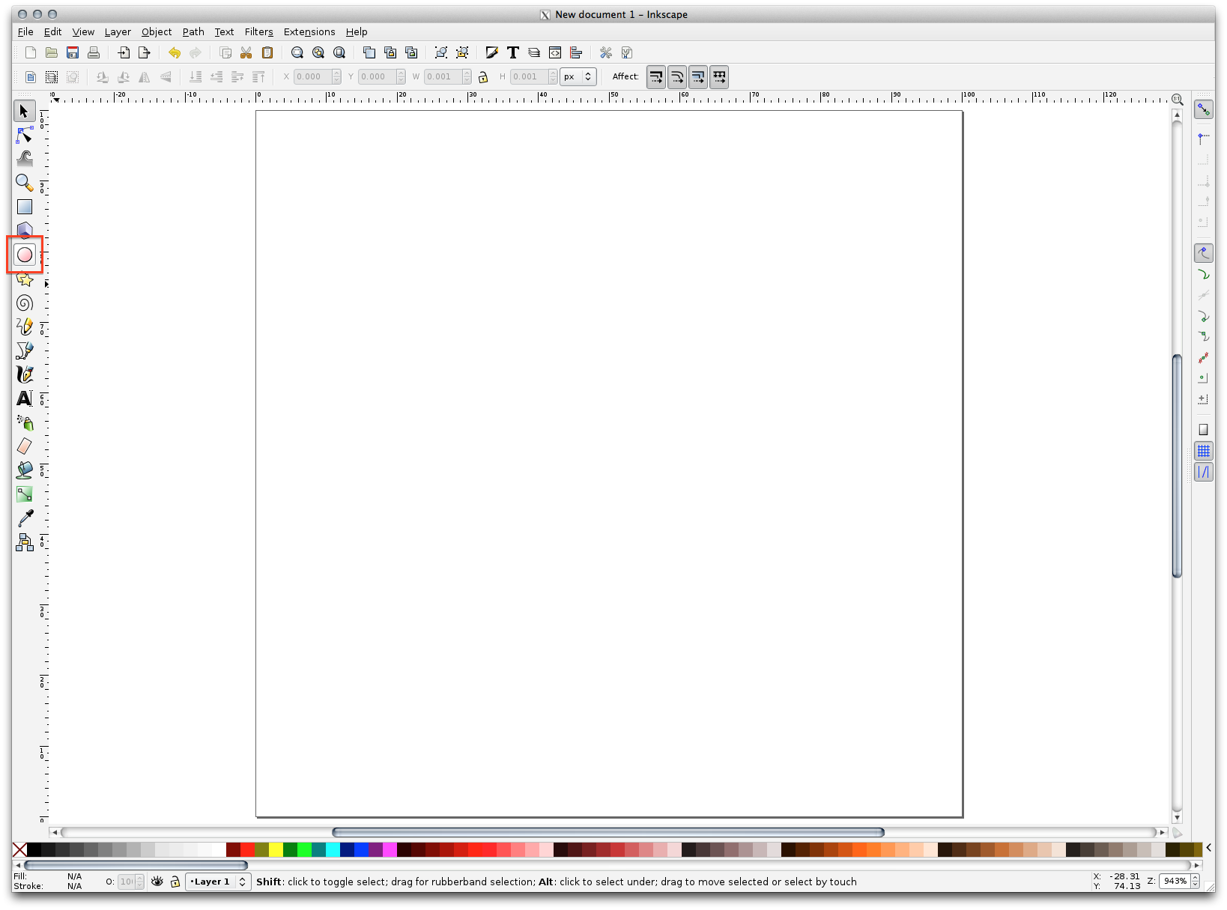The height and width of the screenshot is (910, 1227).
Task: Select the Rectangle tool
Action: [25, 207]
